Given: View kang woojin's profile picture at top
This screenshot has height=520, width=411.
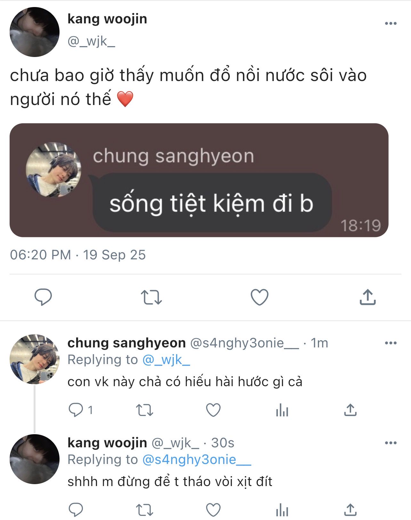Looking at the screenshot, I should tap(35, 32).
